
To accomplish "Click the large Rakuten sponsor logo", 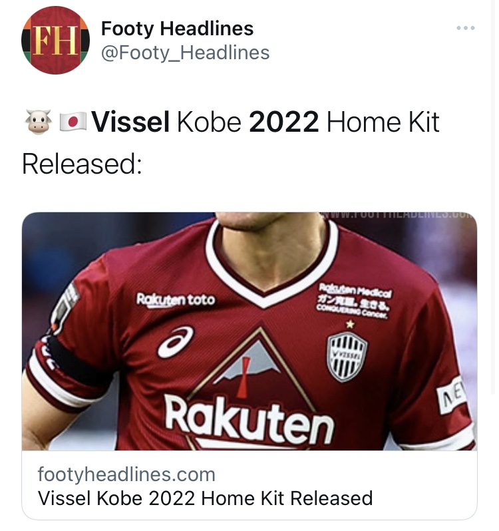I will 249,420.
